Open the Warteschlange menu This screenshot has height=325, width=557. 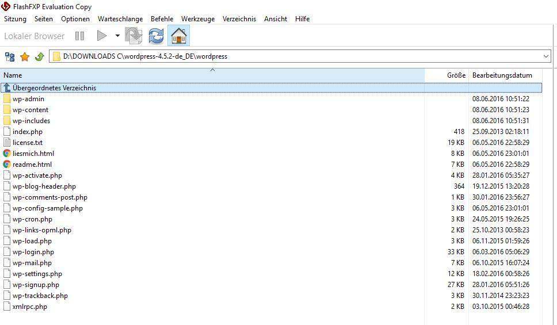120,19
